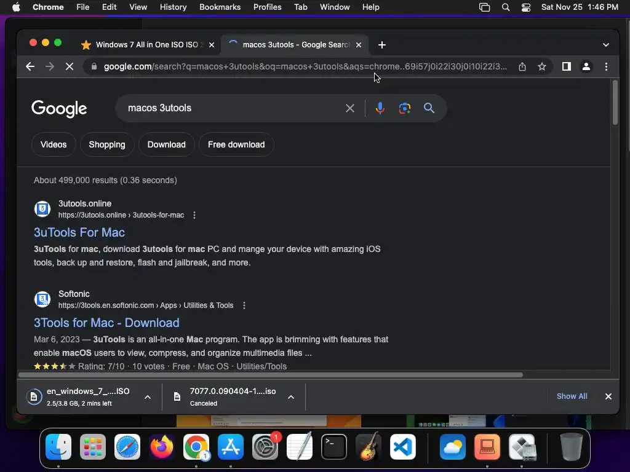Open the View menu
The width and height of the screenshot is (630, 472).
(138, 7)
